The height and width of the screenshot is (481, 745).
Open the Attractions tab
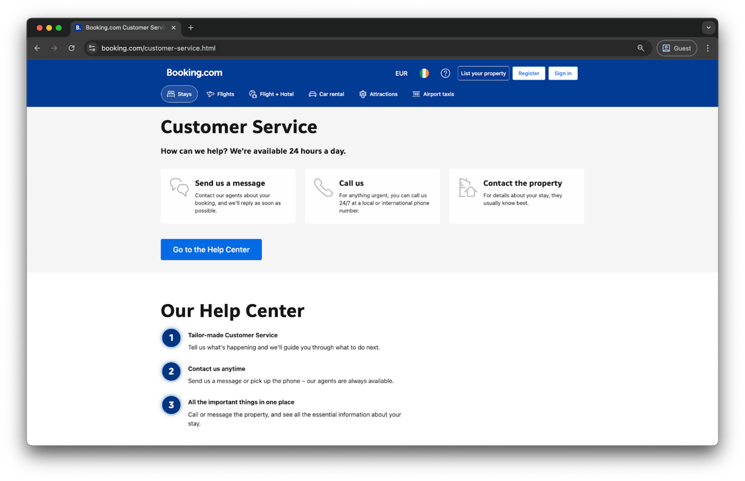[378, 94]
